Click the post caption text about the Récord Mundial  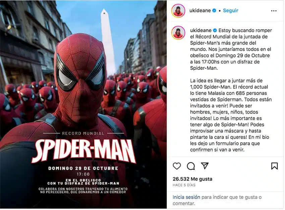231,90
